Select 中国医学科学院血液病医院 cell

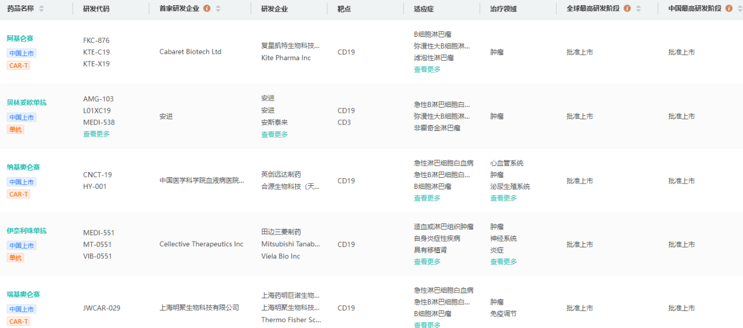202,181
